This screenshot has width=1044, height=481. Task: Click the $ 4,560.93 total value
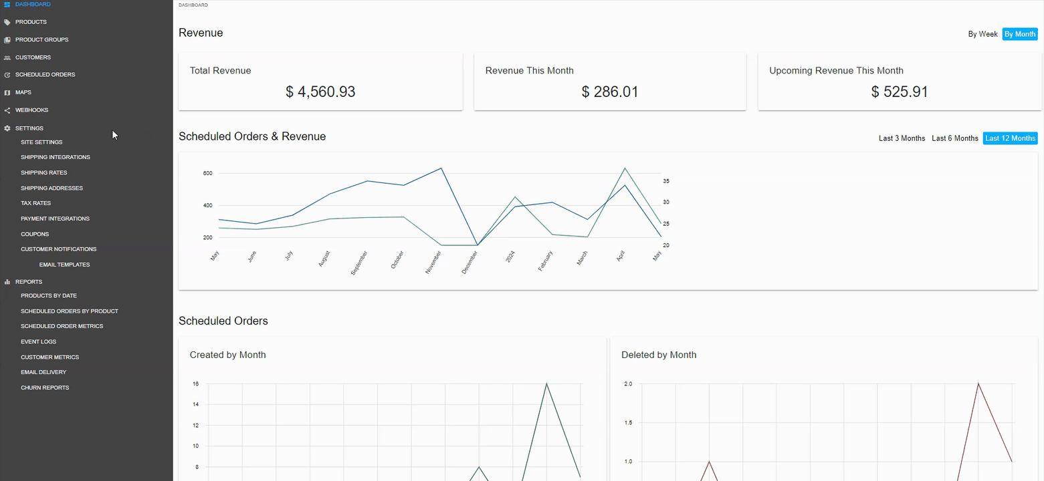(320, 92)
